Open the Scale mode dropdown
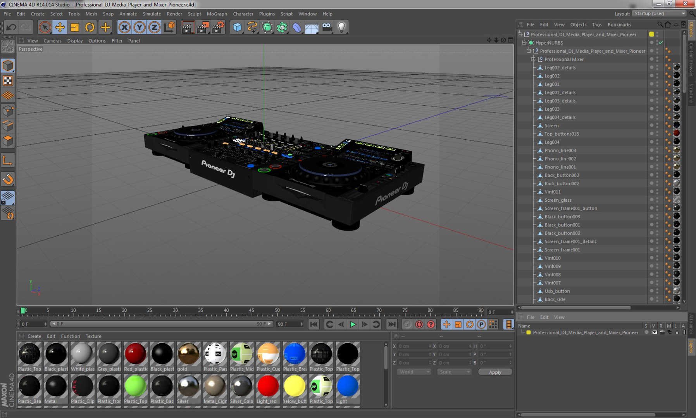This screenshot has height=418, width=696. pos(454,372)
